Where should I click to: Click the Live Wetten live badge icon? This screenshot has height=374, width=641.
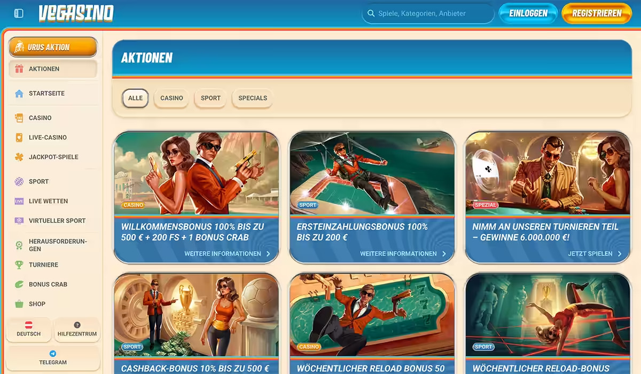19,201
